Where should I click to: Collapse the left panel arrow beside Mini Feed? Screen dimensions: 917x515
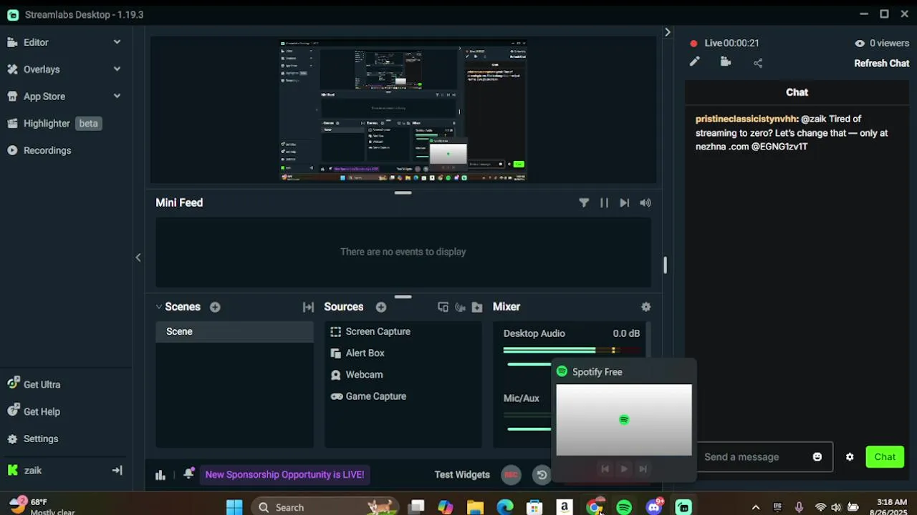138,257
